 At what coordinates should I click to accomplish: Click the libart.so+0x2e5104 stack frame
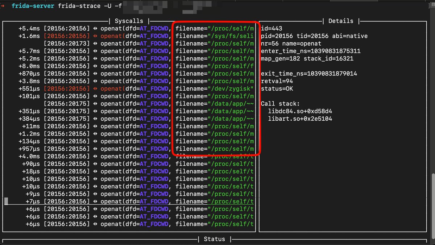pyautogui.click(x=300, y=119)
